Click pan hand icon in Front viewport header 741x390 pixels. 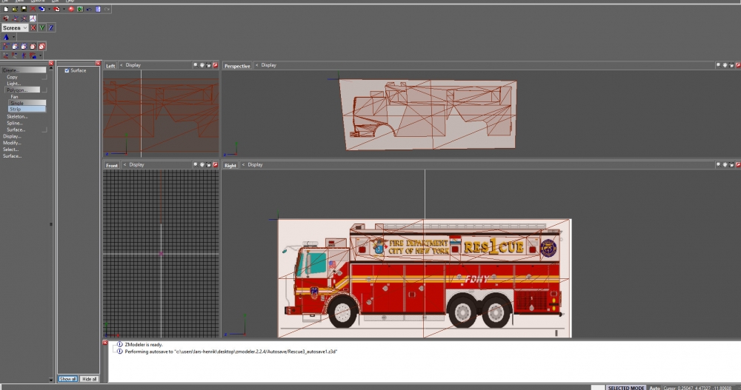coord(202,165)
